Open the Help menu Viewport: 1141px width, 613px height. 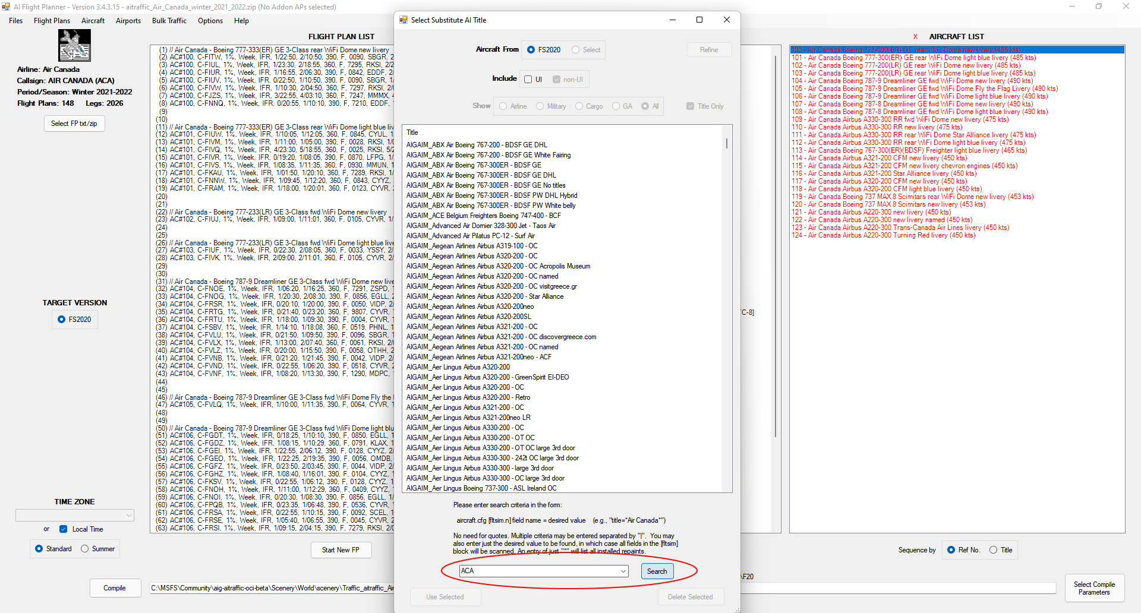241,21
